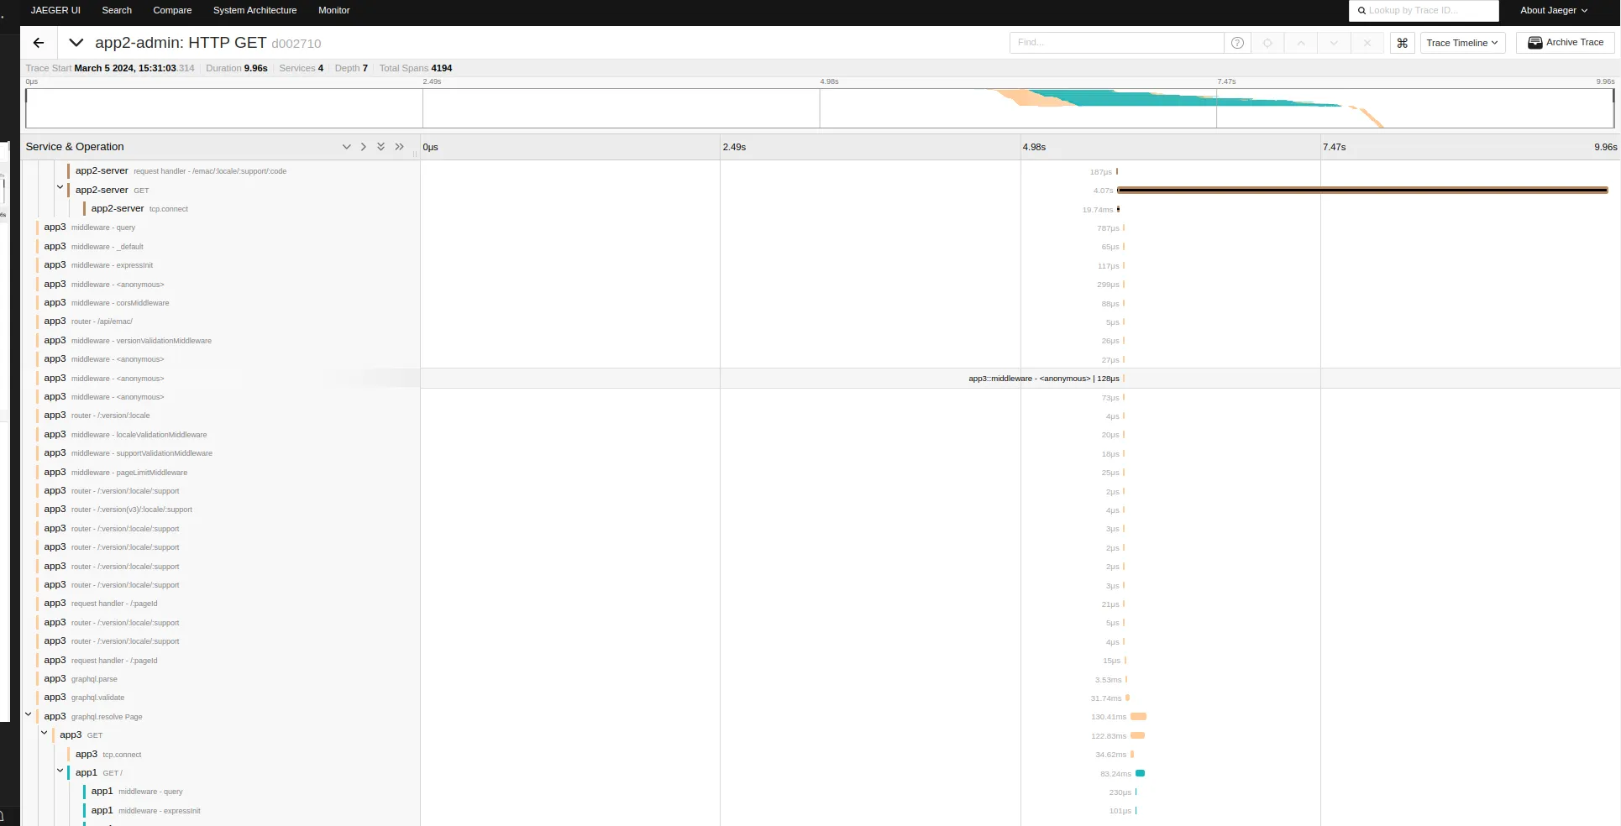The width and height of the screenshot is (1621, 826).
Task: Expand all spans with the double down chevron
Action: point(380,147)
